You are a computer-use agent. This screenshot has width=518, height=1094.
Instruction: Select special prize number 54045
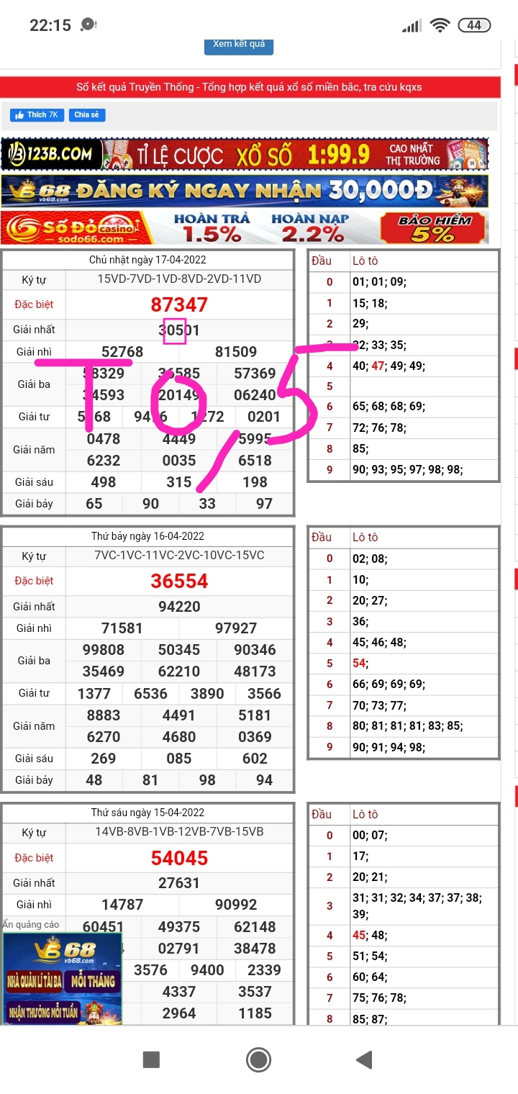point(179,858)
